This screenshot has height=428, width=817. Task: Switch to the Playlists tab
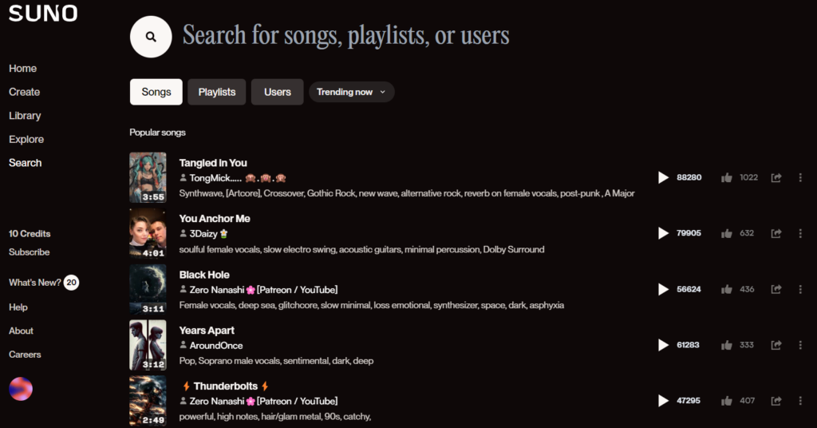[x=217, y=92]
